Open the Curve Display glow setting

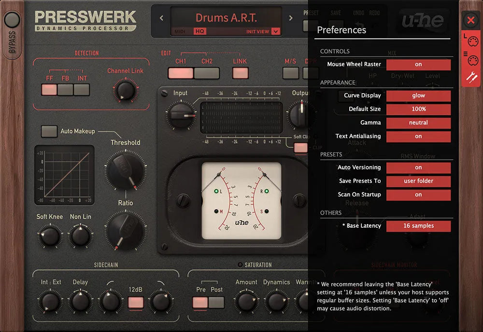pyautogui.click(x=418, y=95)
